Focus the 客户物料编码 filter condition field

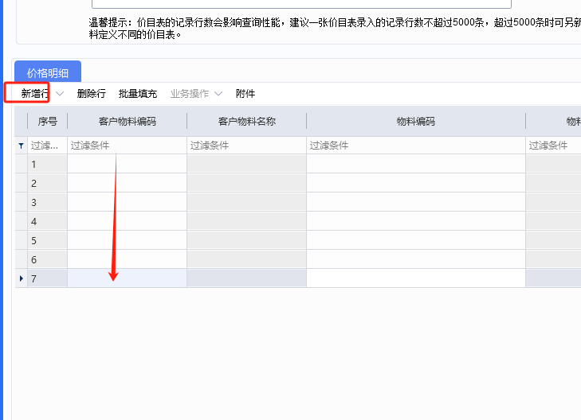pyautogui.click(x=128, y=146)
